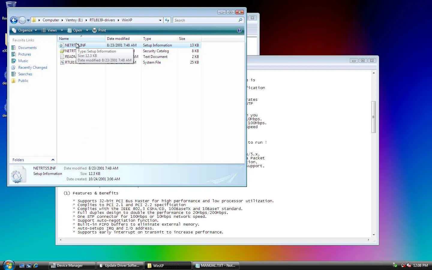The height and width of the screenshot is (270, 432).
Task: Click the 'Security Catalog' type cell
Action: tap(156, 51)
